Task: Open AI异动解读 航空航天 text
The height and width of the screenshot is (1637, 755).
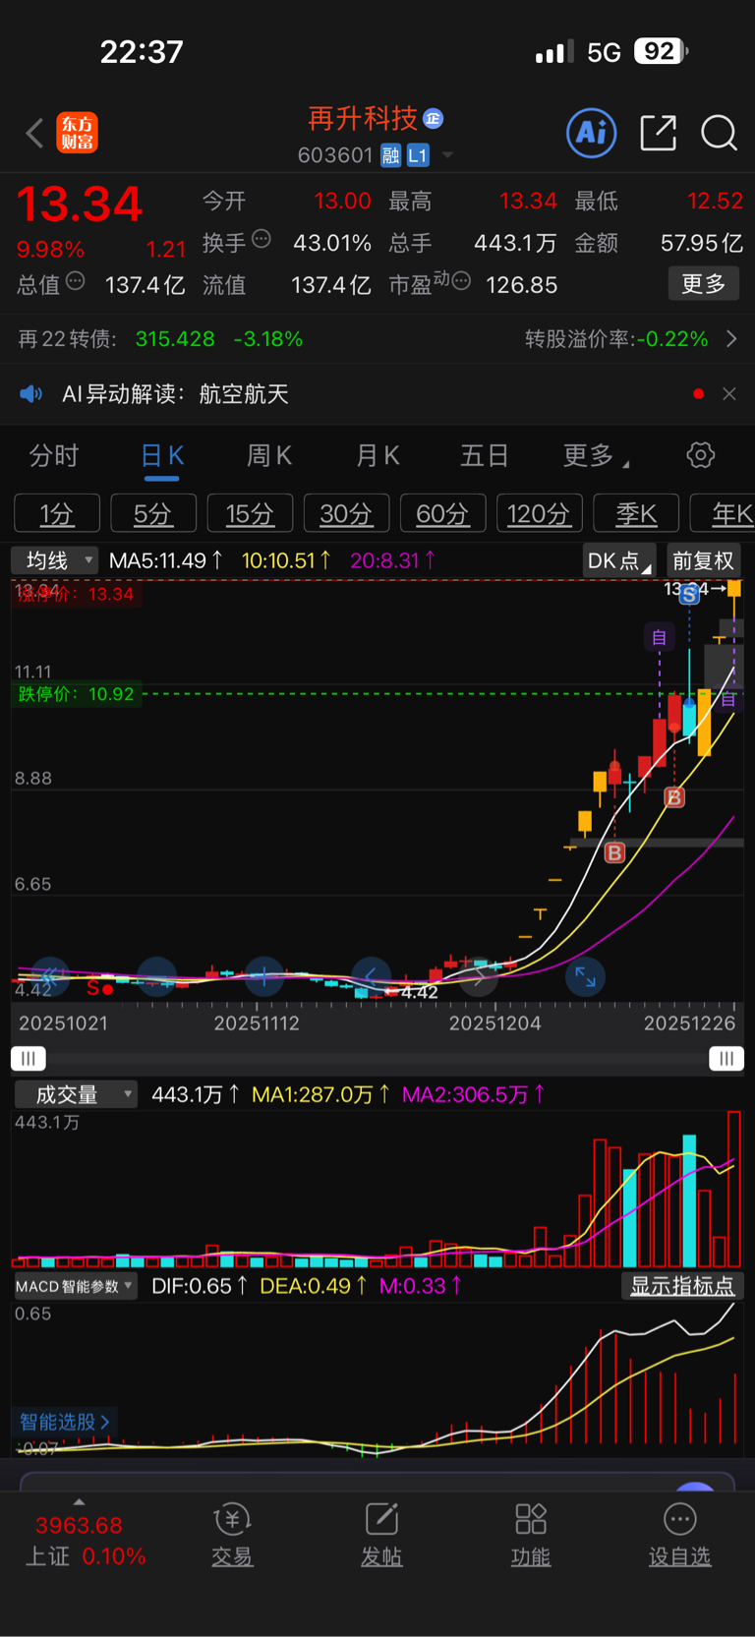Action: [175, 394]
